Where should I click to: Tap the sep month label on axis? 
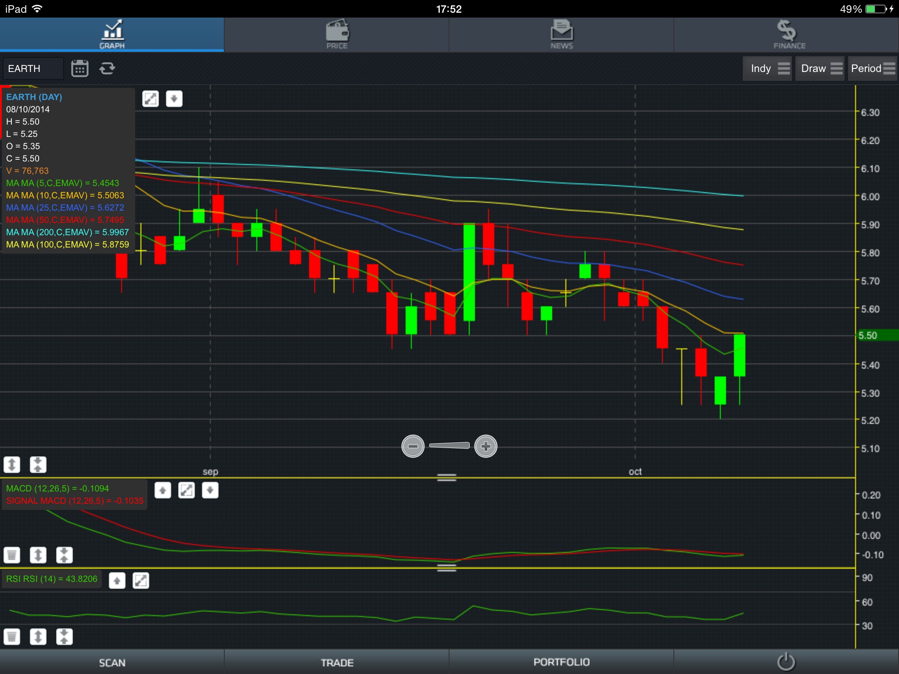[x=210, y=472]
